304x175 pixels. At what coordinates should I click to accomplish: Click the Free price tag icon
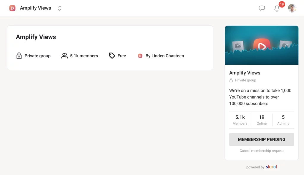pyautogui.click(x=112, y=56)
